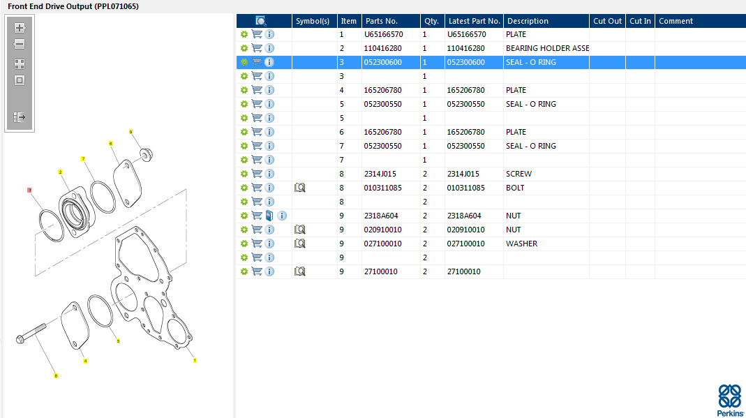Add 2314J015 SCREW to cart
746x418 pixels.
pos(257,174)
